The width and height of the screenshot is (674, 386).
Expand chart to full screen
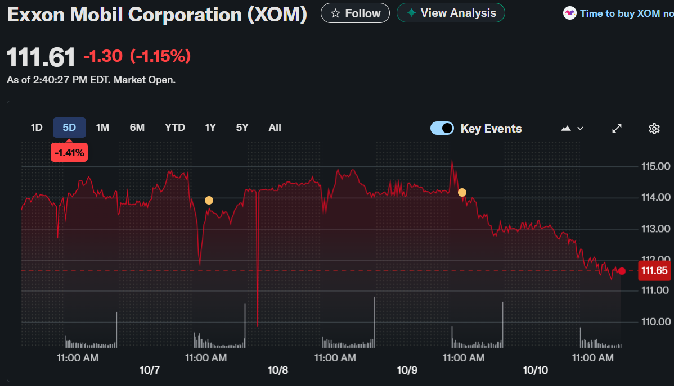[x=617, y=129]
